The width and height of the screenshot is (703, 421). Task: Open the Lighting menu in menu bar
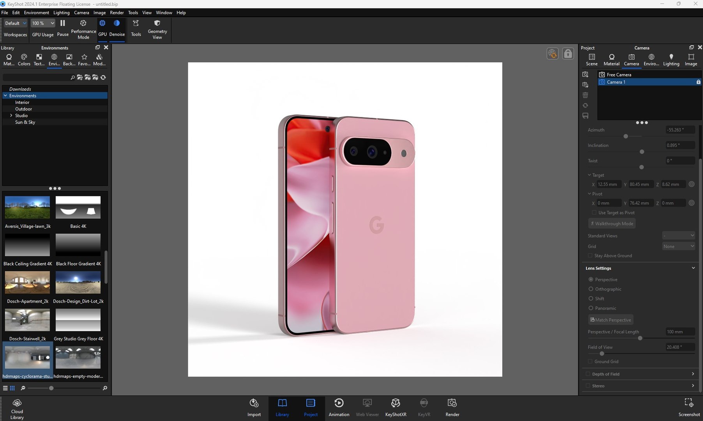[x=61, y=12]
